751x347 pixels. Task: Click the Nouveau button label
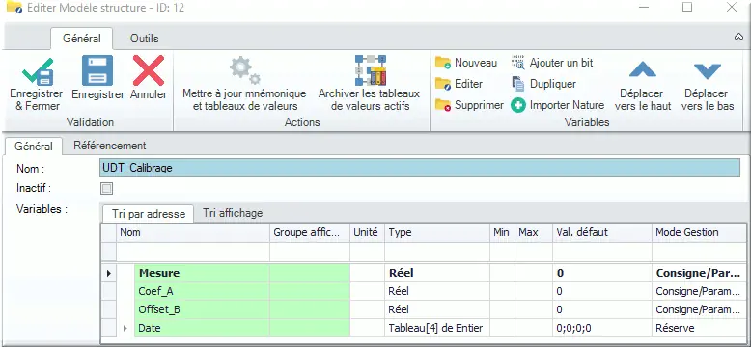[476, 63]
